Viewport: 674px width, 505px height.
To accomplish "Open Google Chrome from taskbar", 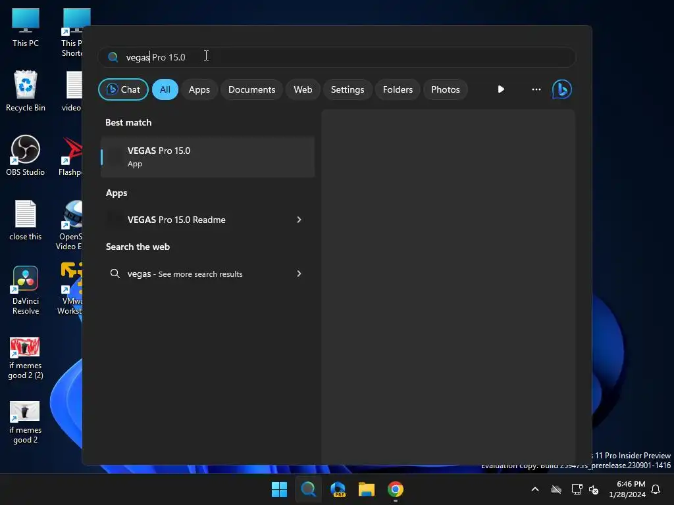I will [x=396, y=489].
